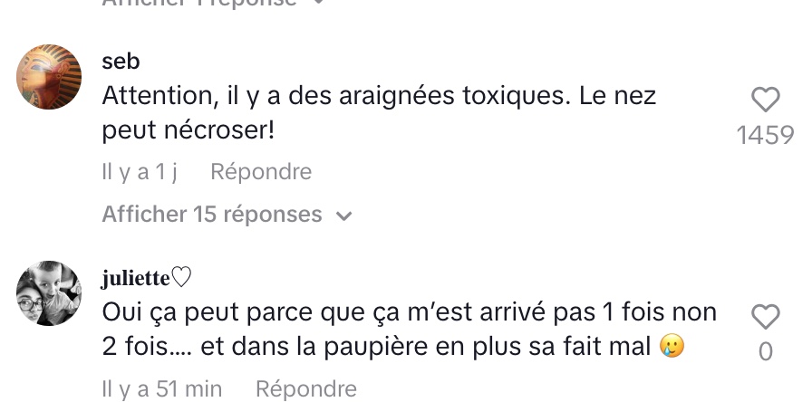Image resolution: width=812 pixels, height=402 pixels.
Task: Click the partially visible reply expander at top
Action: 213,3
